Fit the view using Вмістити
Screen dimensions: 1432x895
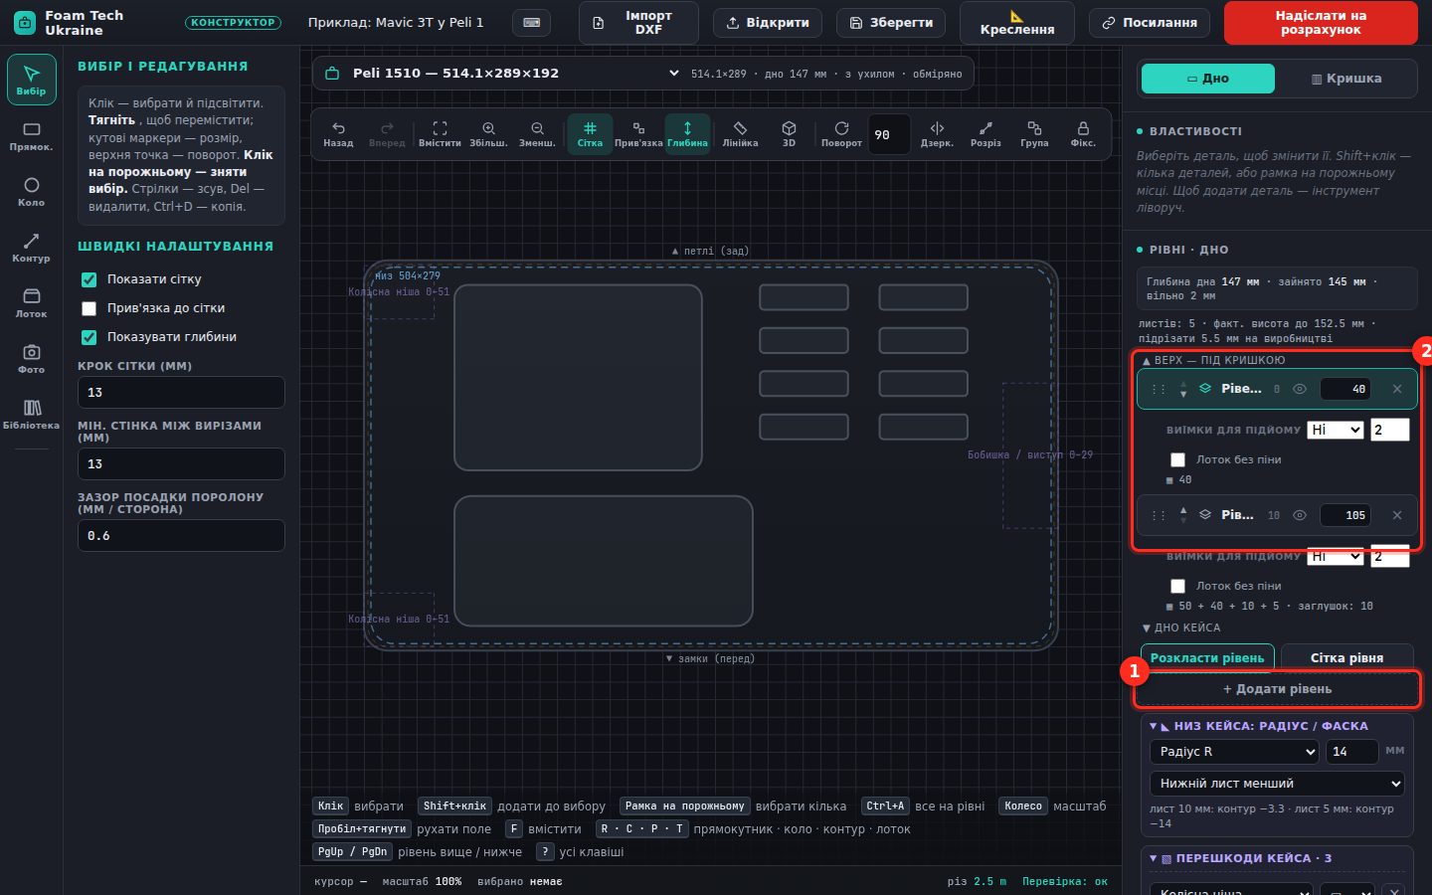[x=440, y=134]
